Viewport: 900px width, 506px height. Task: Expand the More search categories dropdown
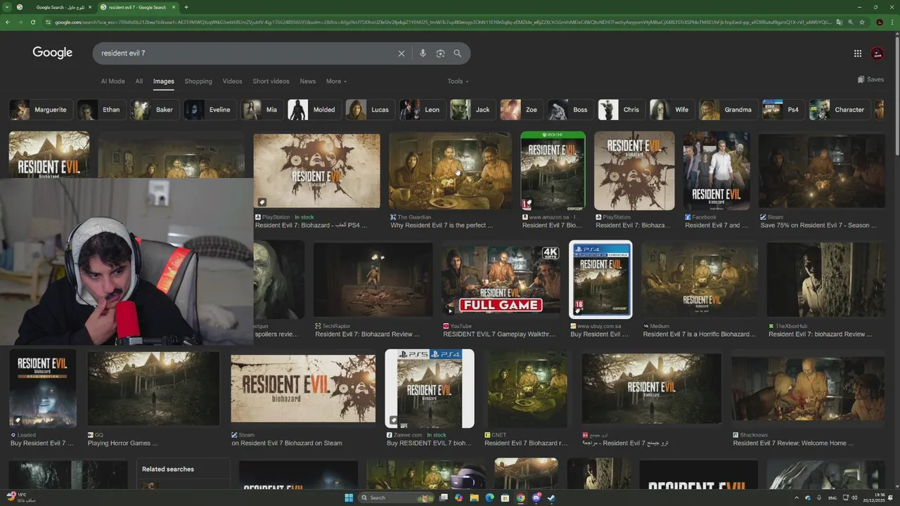336,82
